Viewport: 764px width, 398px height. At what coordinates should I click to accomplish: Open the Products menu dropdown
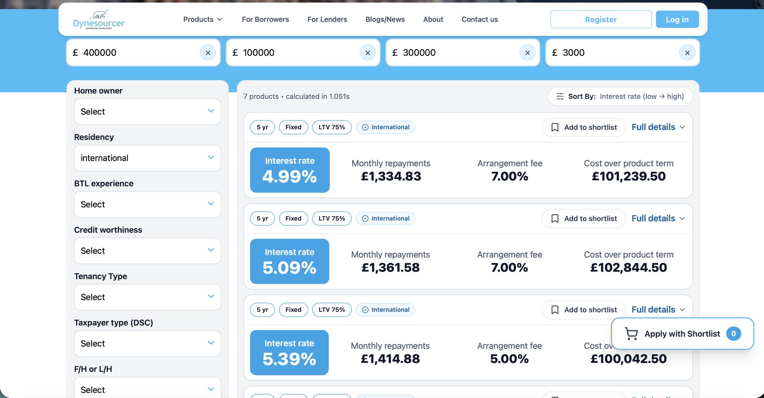pos(203,19)
